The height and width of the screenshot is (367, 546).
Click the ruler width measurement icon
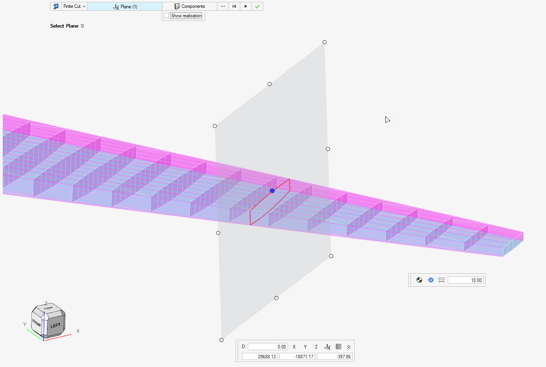pyautogui.click(x=441, y=280)
